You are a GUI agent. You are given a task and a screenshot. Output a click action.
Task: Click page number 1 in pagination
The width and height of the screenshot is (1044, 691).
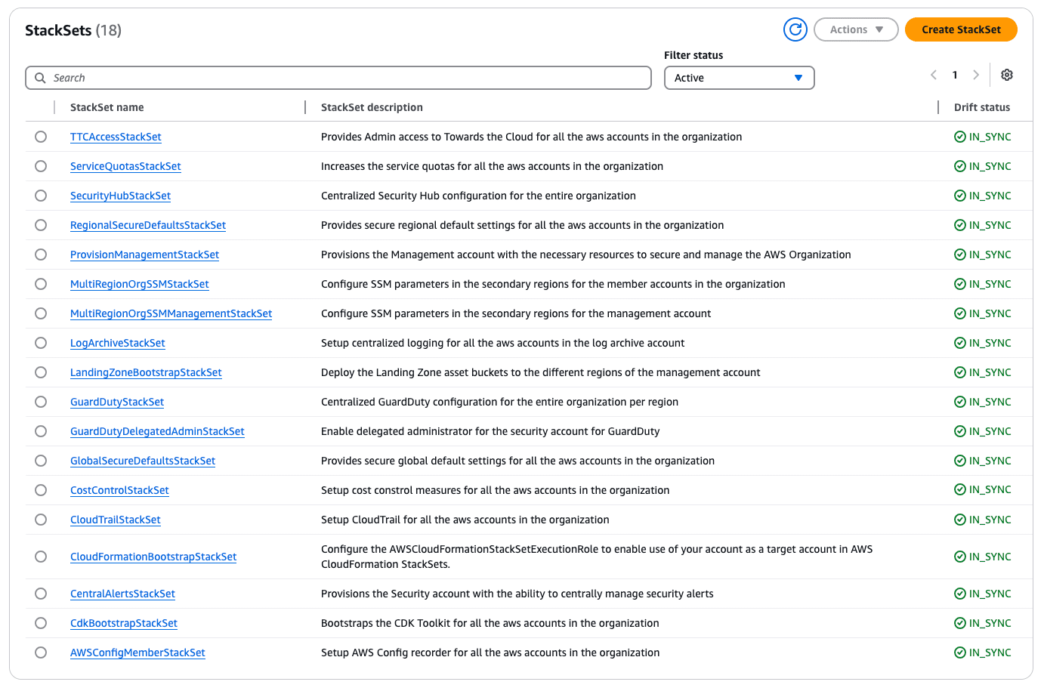pos(955,75)
